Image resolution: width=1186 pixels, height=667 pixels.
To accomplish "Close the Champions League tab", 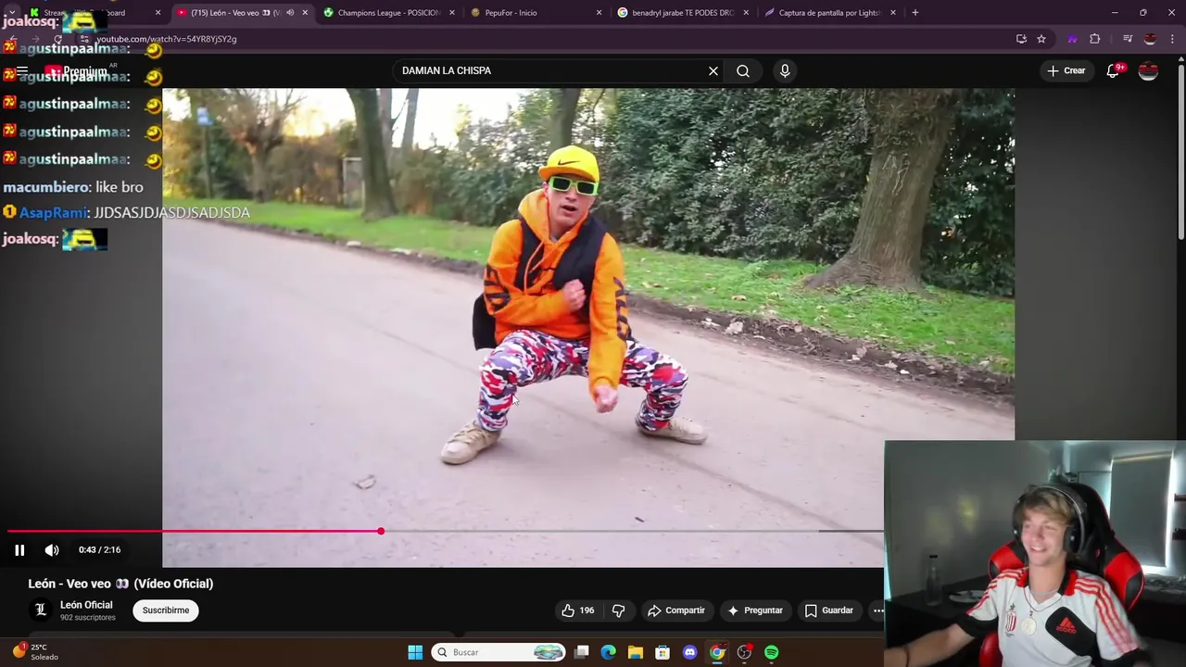I will click(452, 13).
